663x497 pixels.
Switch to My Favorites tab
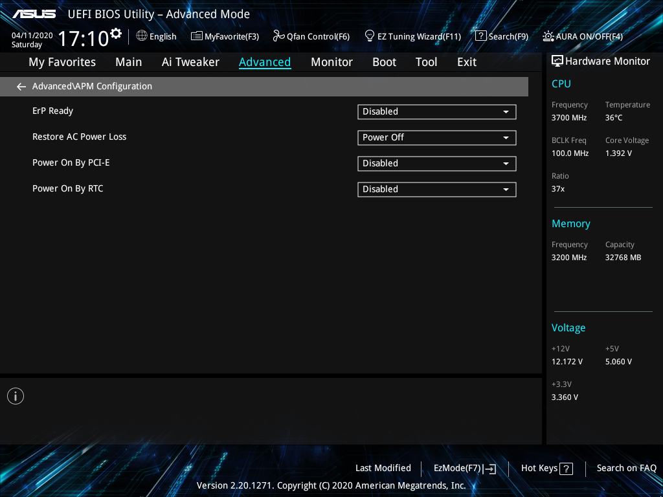(62, 62)
